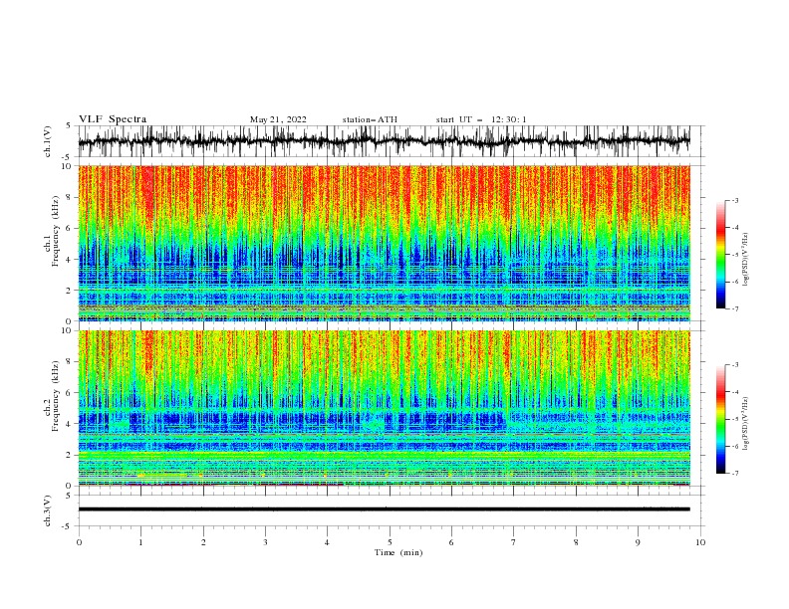Click the time axis tick label "3"

tap(265, 542)
